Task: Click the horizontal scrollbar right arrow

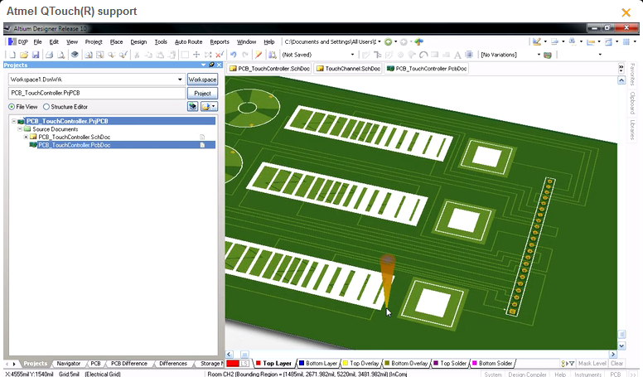Action: (613, 354)
